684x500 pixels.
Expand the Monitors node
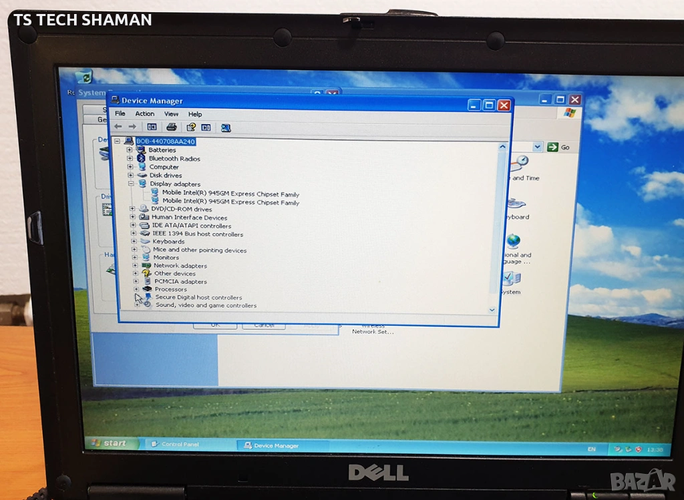[135, 257]
